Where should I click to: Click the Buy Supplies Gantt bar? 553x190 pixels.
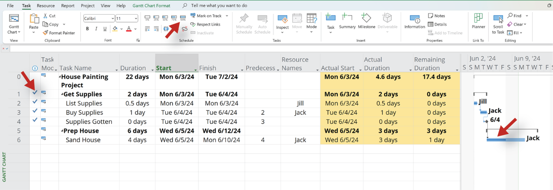coord(483,112)
